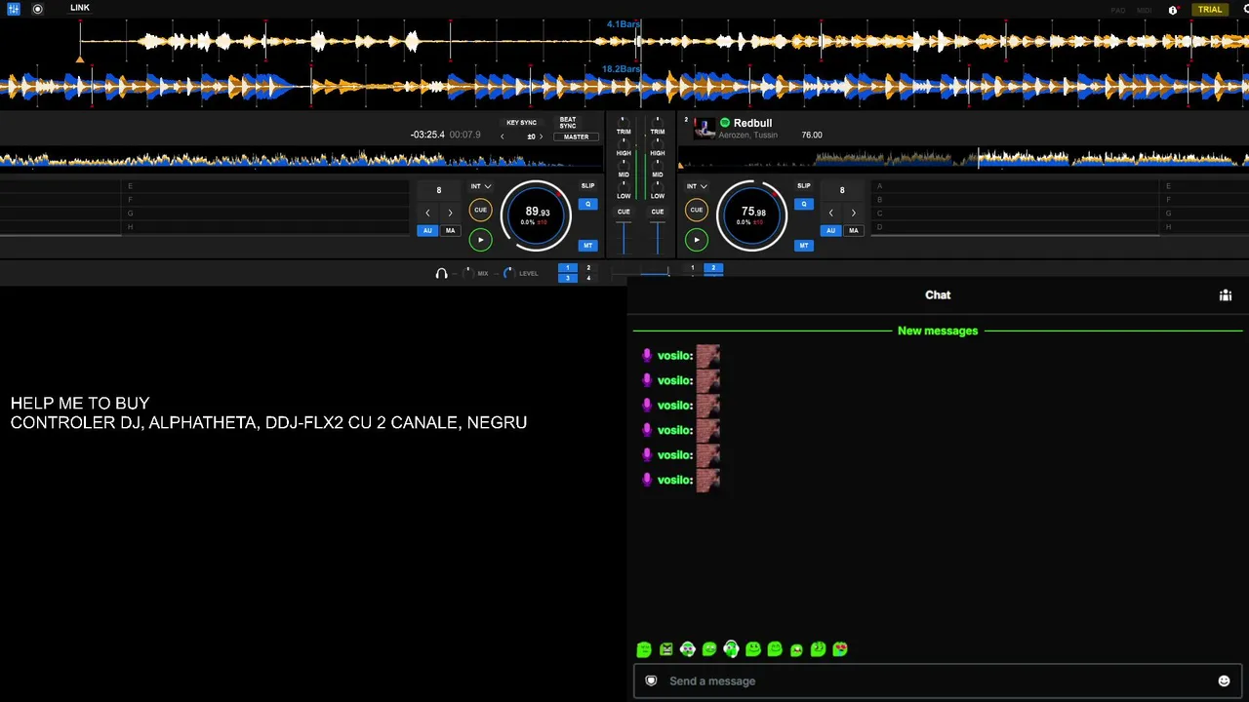Toggle SLIP mode on deck 1
1249x702 pixels.
587,185
